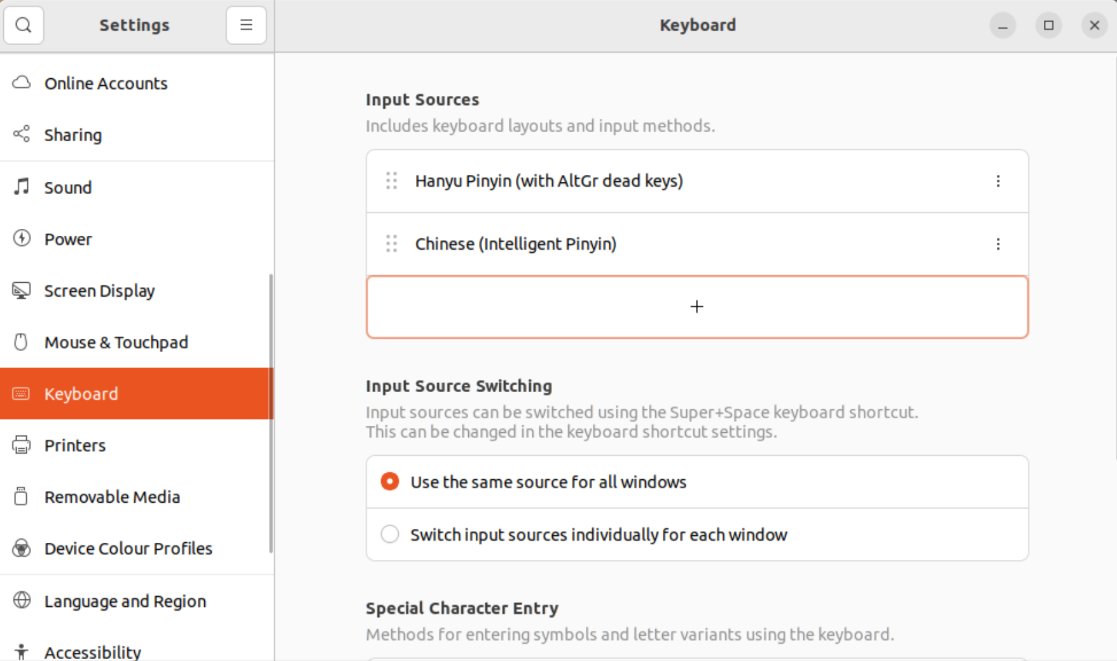Screen dimensions: 1117x661
Task: Go to Mouse & Touchpad settings
Action: point(116,342)
